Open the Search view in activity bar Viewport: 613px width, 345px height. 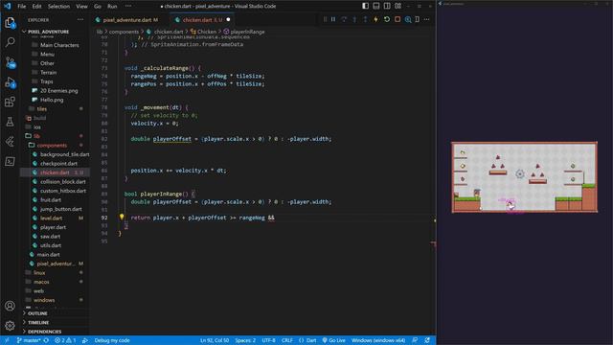[x=10, y=42]
